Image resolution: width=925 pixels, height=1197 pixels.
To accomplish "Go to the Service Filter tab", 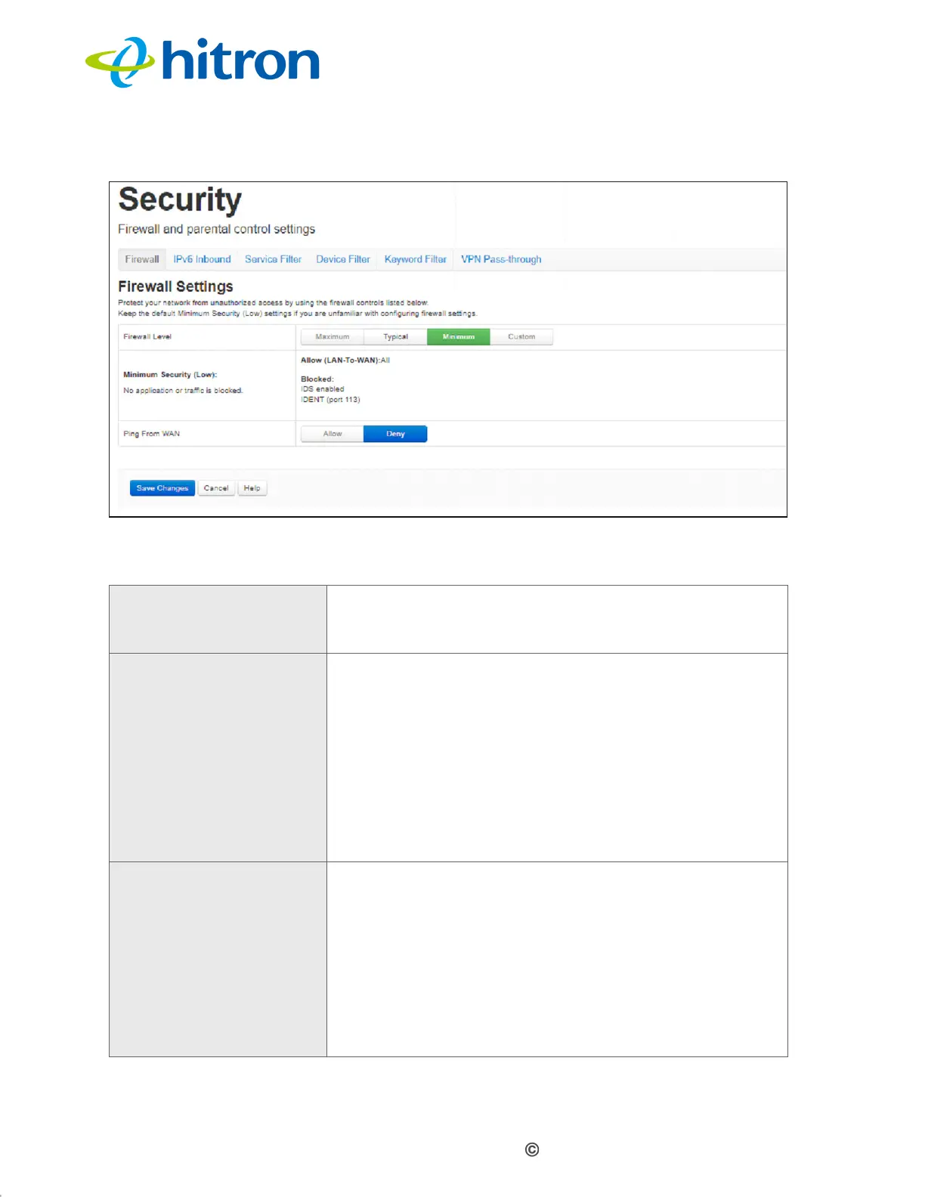I will (273, 259).
